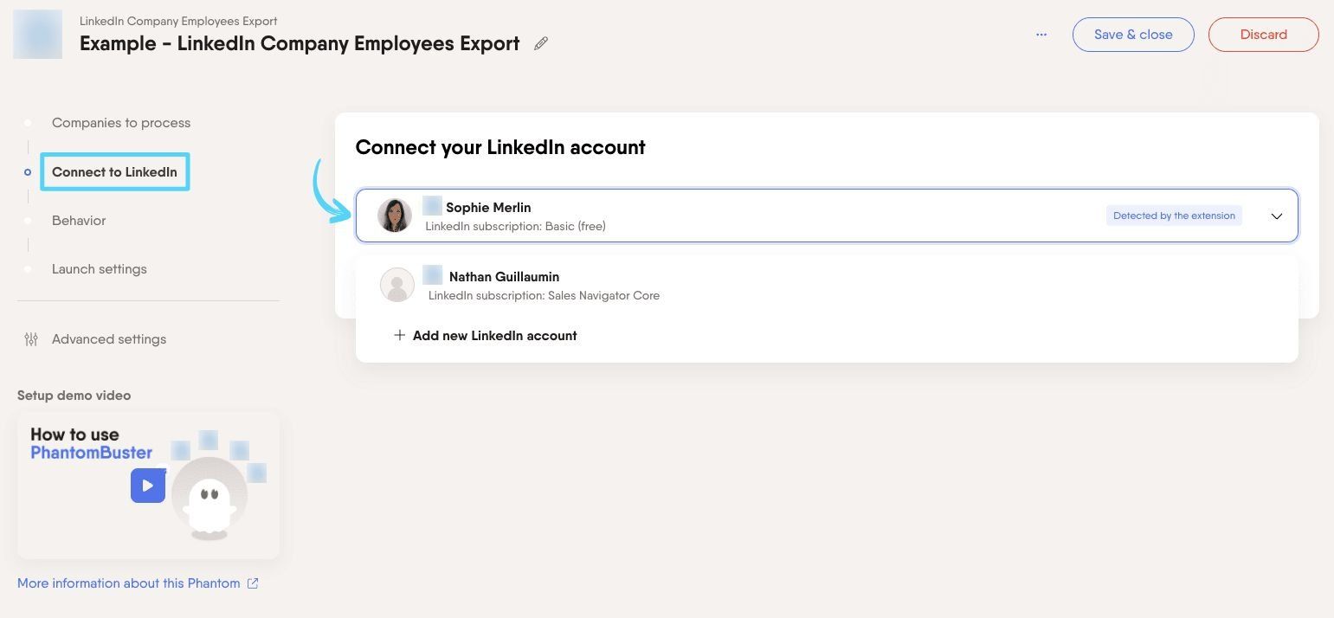Click the Detected by the extension badge
1334x618 pixels.
pos(1174,216)
